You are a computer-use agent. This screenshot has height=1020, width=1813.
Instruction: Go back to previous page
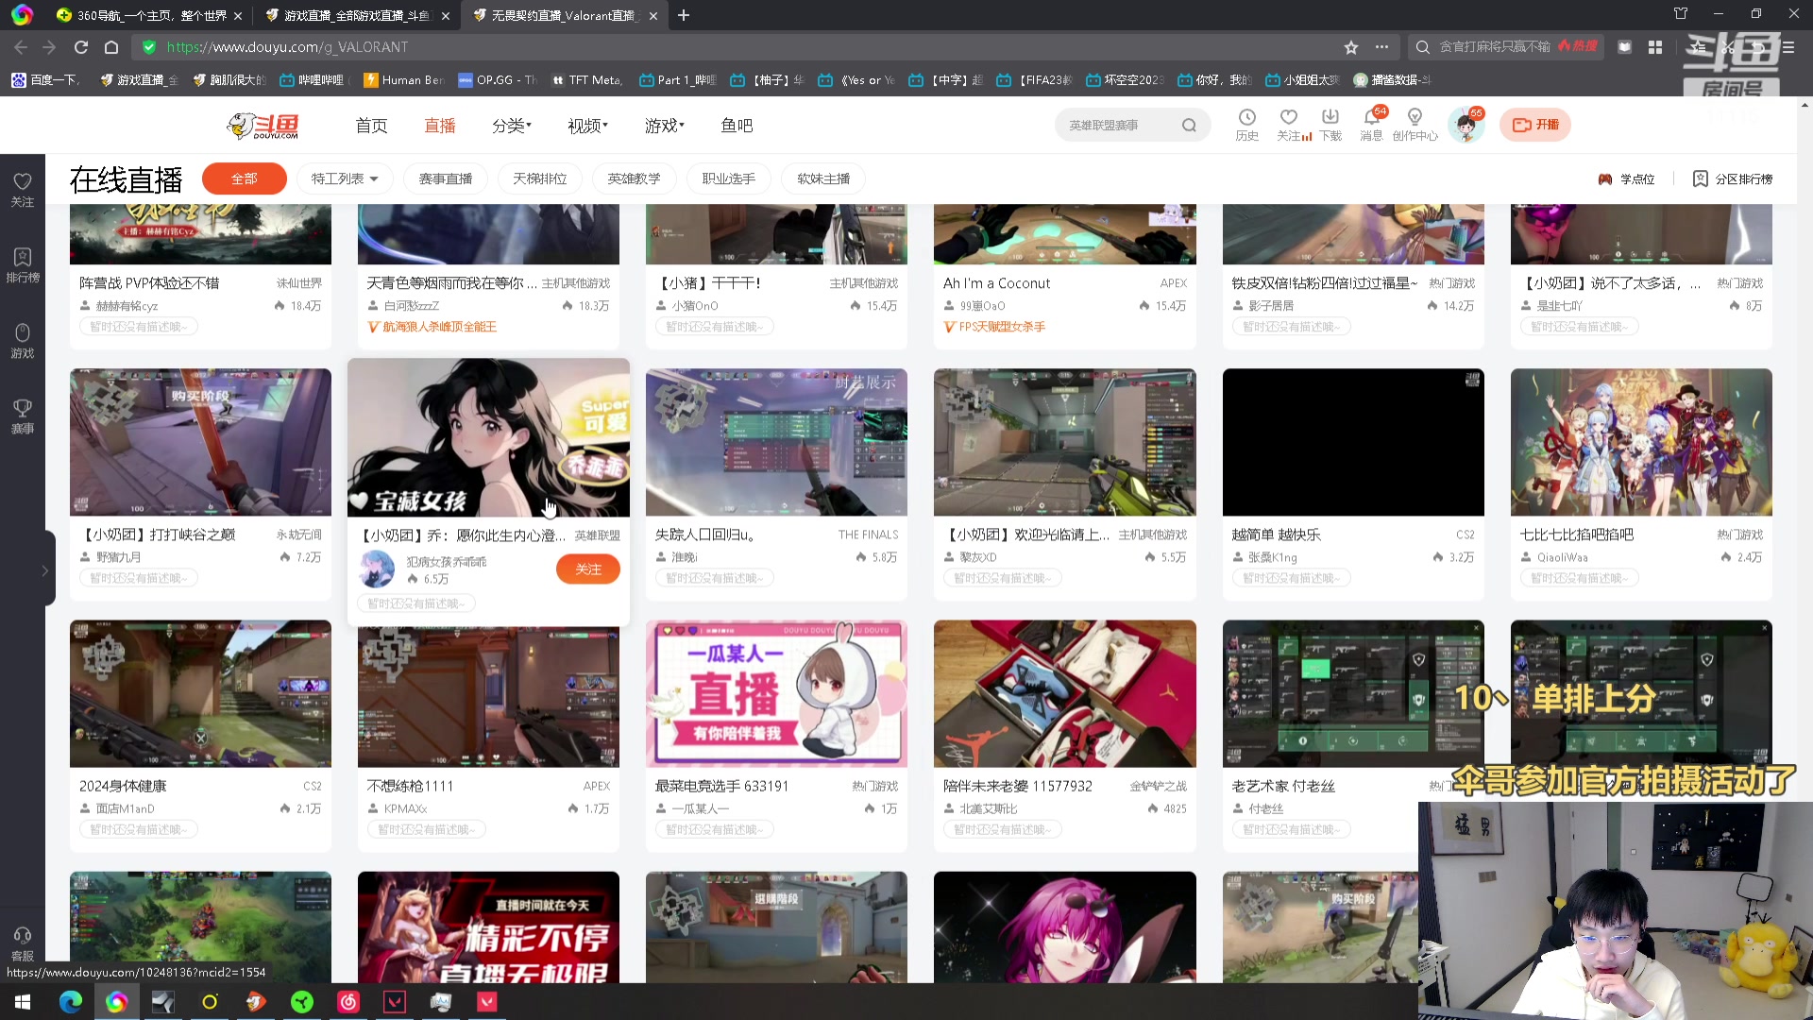(x=21, y=47)
